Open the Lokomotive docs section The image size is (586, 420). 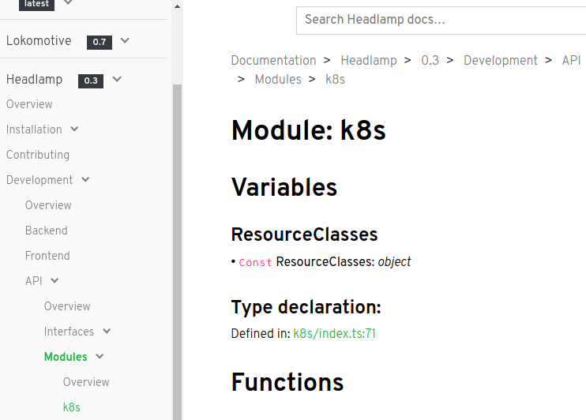(x=39, y=40)
